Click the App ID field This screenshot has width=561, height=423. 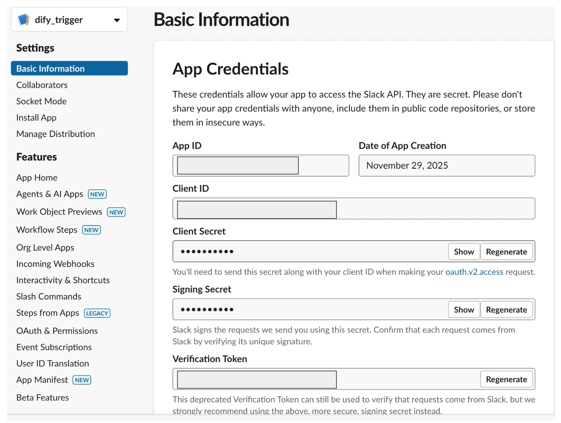261,166
